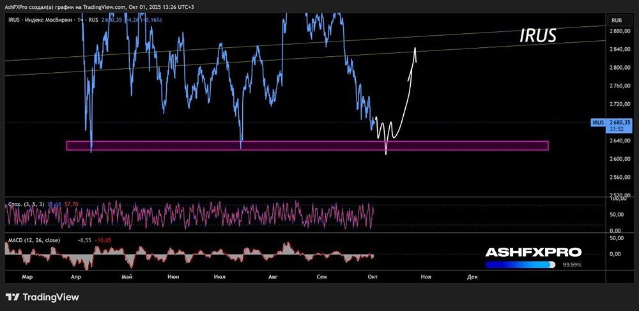Click the stochastic value 57,70

73,204
